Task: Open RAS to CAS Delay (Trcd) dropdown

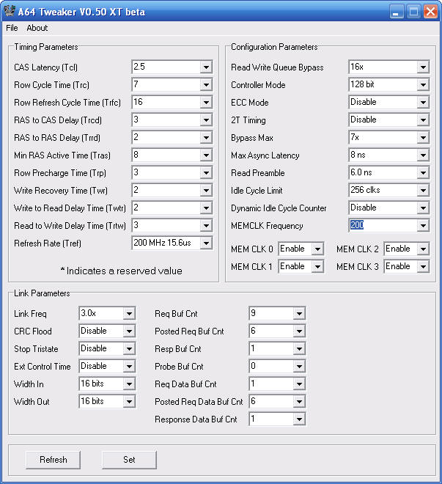Action: click(206, 120)
